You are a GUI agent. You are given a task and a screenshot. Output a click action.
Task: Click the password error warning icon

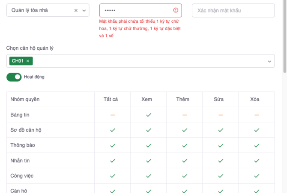(x=176, y=10)
